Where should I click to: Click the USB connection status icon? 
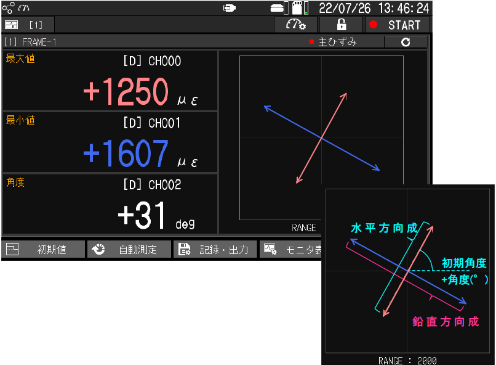point(230,8)
